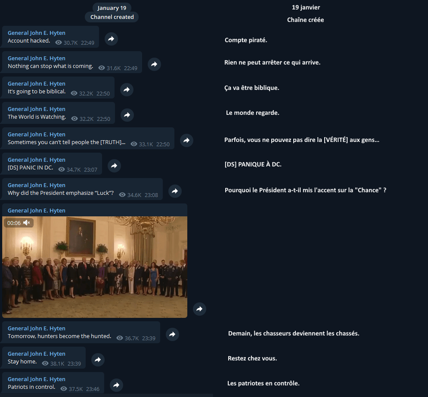The image size is (428, 397).
Task: Forward the '[TRUTH]' message via arrow
Action: [x=187, y=140]
